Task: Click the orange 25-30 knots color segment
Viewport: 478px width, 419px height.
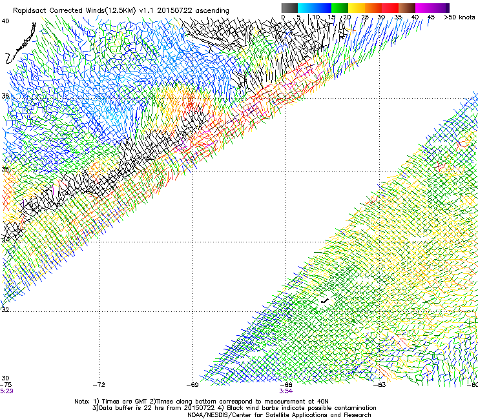Action: (373, 8)
